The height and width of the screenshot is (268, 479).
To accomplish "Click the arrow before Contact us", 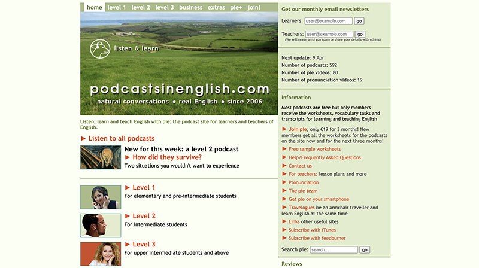I will tap(284, 166).
